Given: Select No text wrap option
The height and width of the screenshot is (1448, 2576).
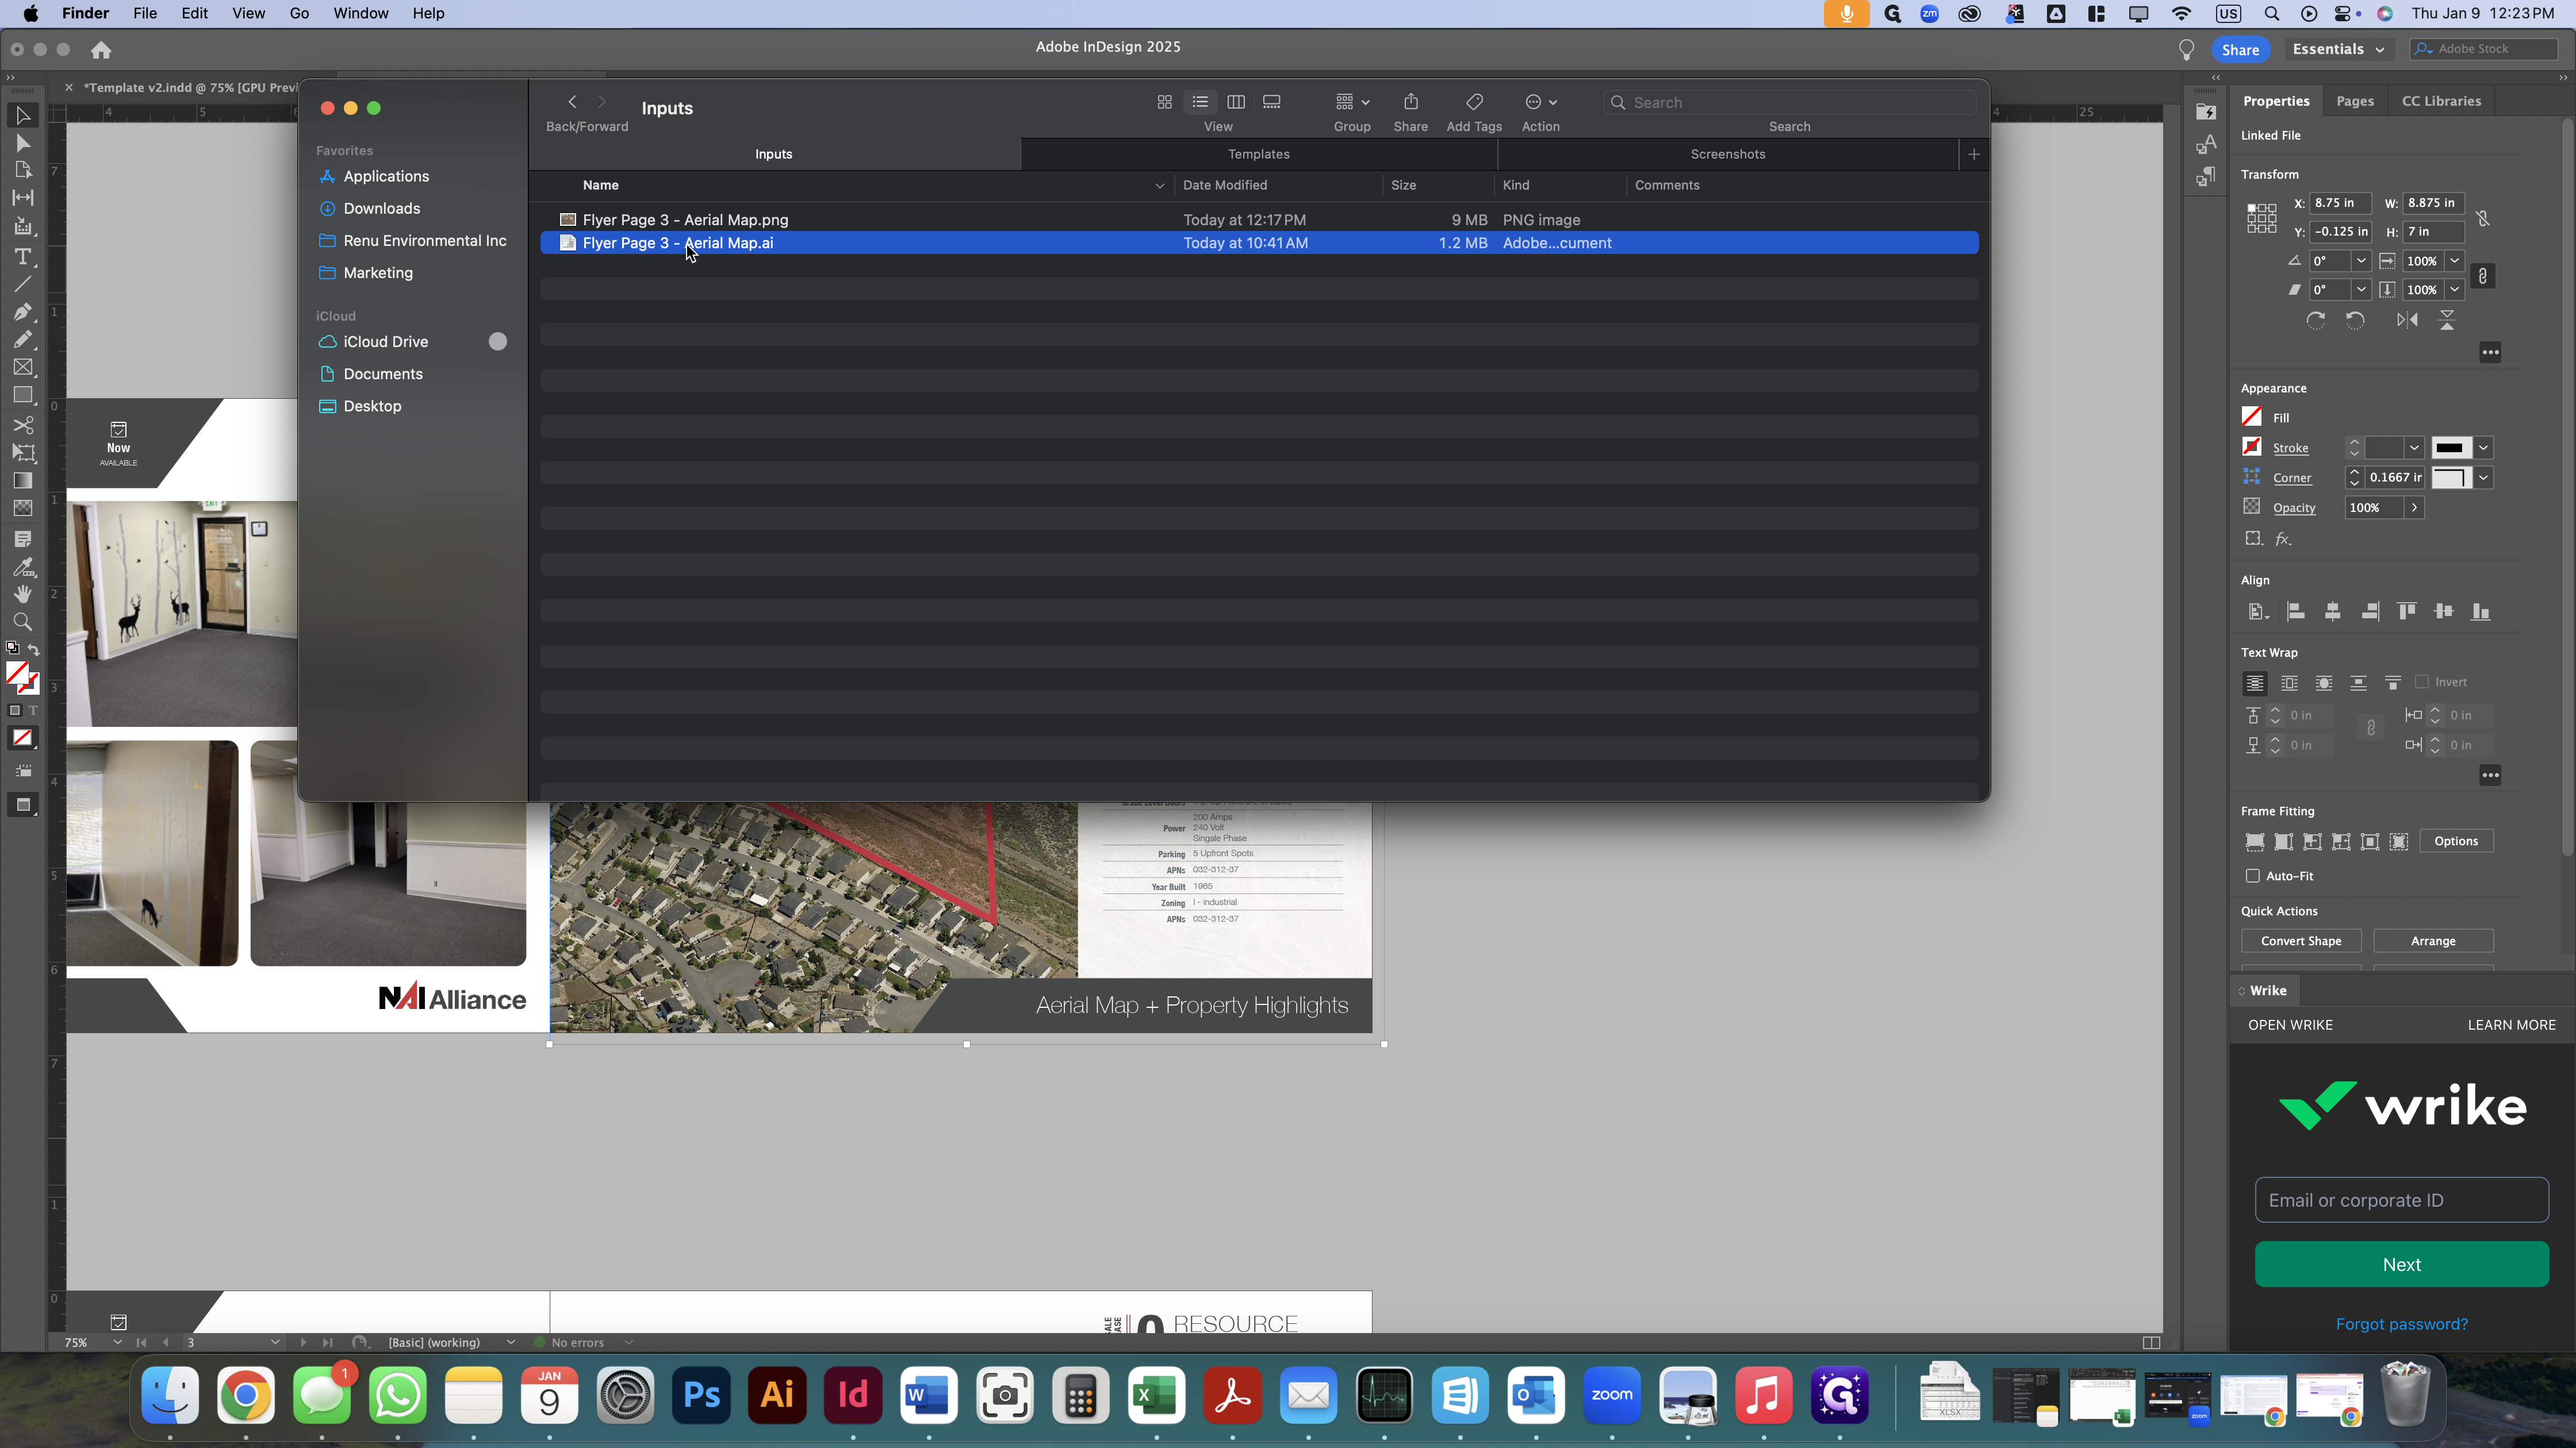Looking at the screenshot, I should [2254, 684].
